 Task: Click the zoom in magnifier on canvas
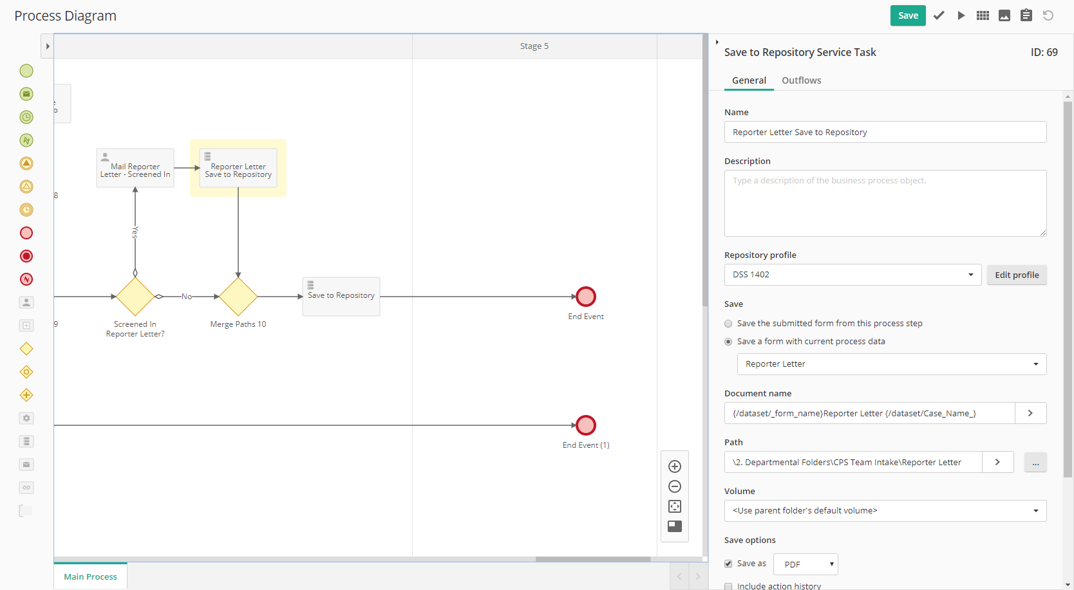pos(675,466)
